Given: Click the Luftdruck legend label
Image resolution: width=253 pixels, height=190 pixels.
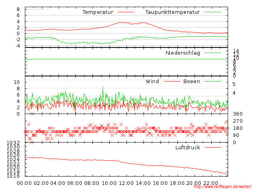Looking at the screenshot, I should (x=188, y=147).
